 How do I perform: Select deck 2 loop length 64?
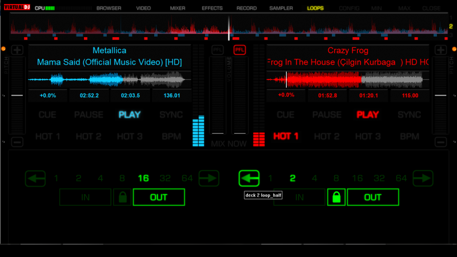(x=402, y=178)
